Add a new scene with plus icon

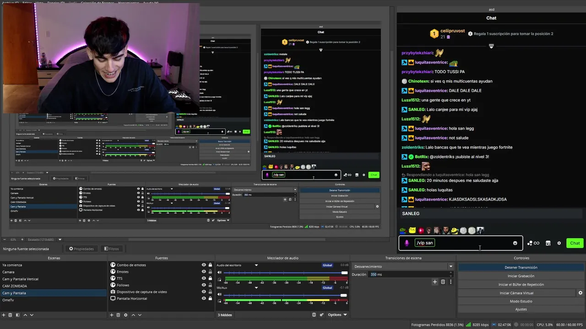(4, 315)
